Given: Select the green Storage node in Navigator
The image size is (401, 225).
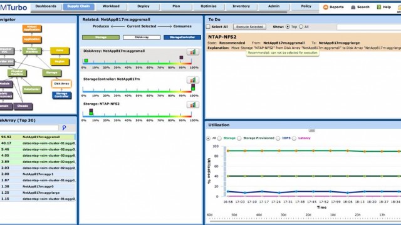Looking at the screenshot, I should coord(51,72).
